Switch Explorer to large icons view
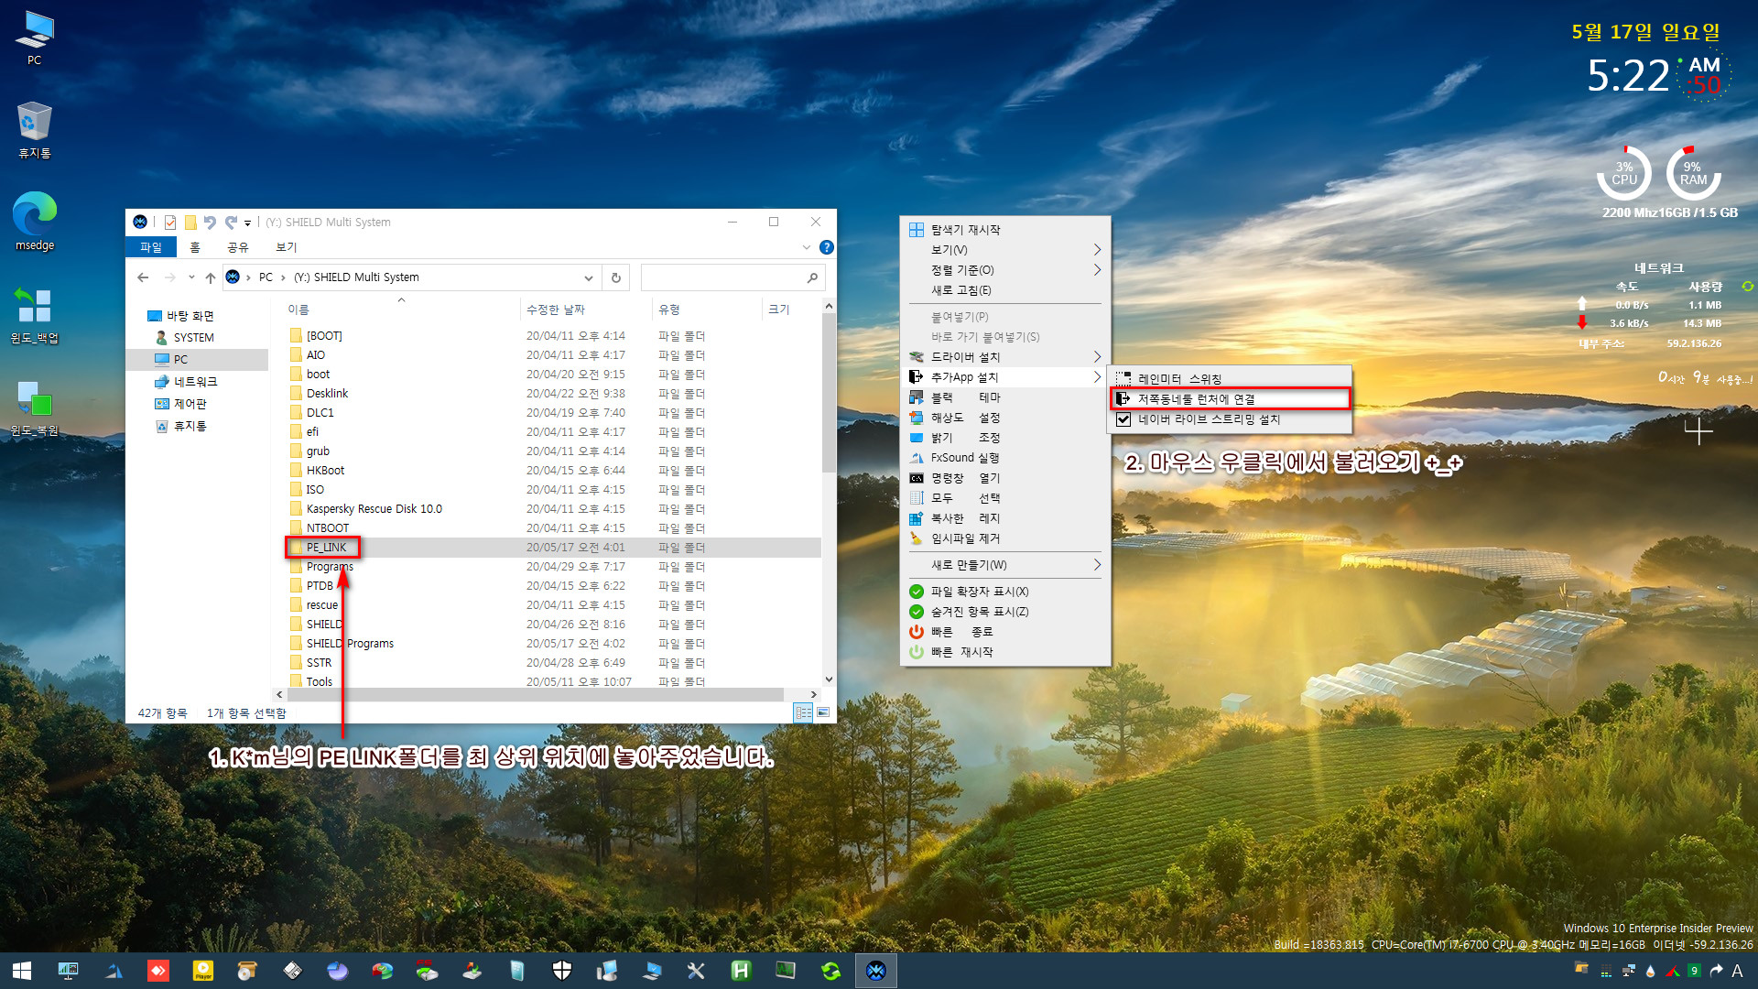This screenshot has height=989, width=1758. (823, 712)
